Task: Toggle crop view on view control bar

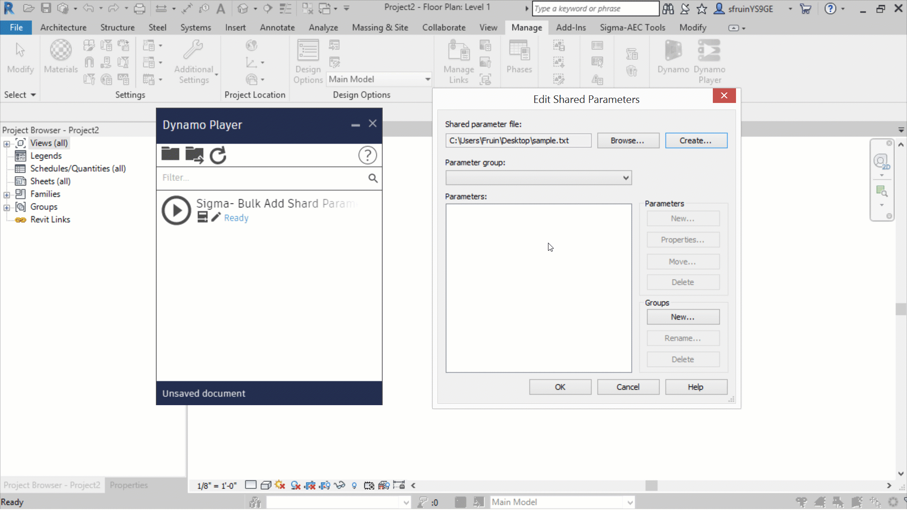Action: tap(310, 485)
